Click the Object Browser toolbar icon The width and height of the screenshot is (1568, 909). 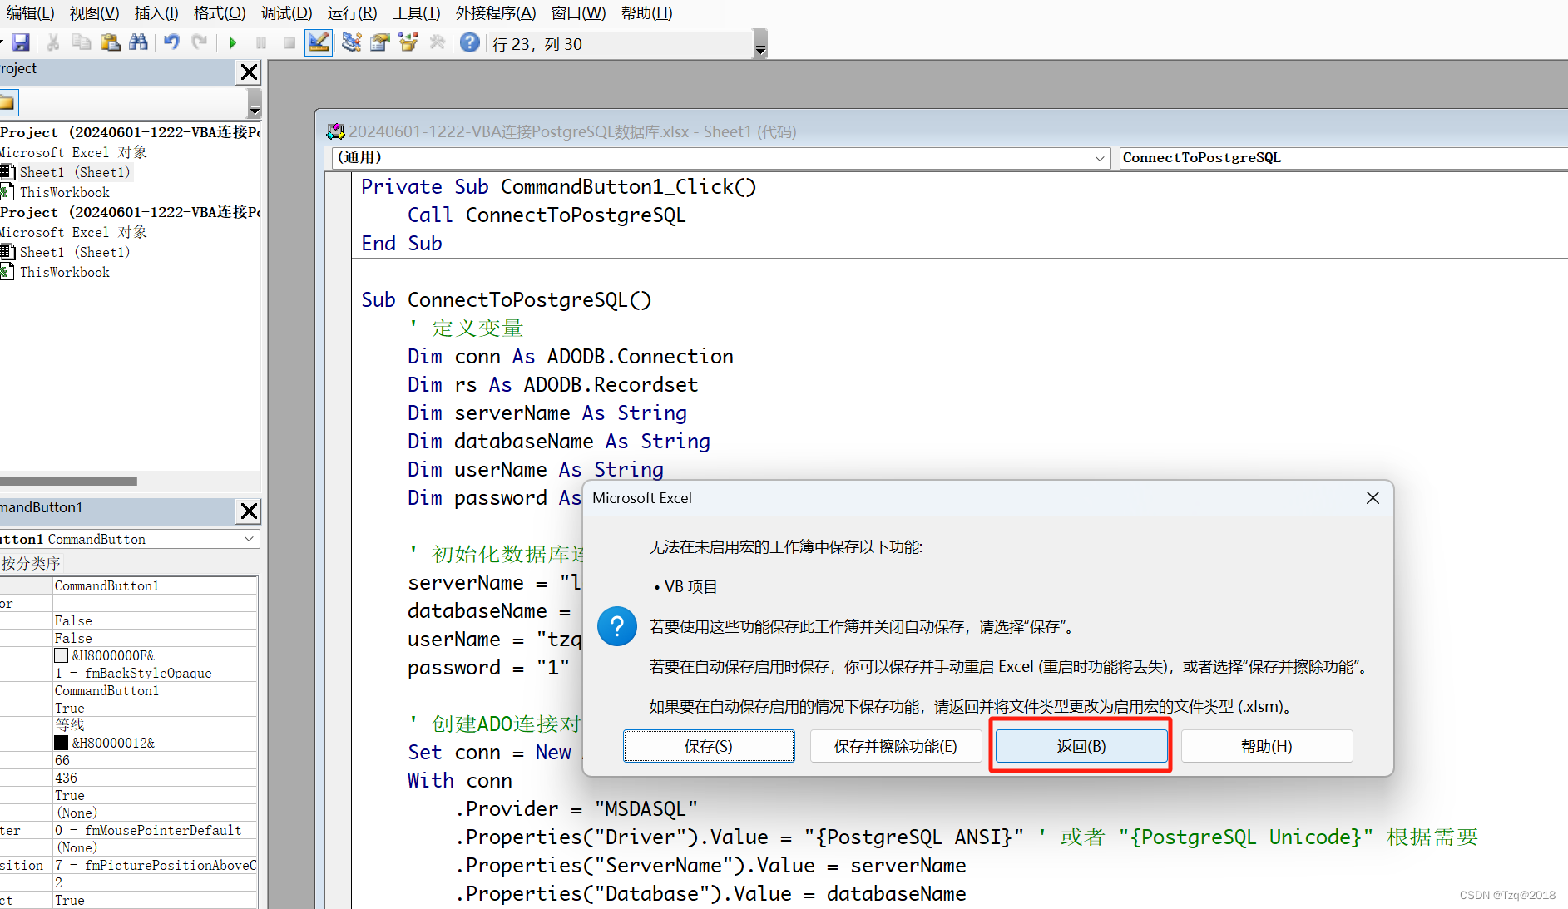408,42
